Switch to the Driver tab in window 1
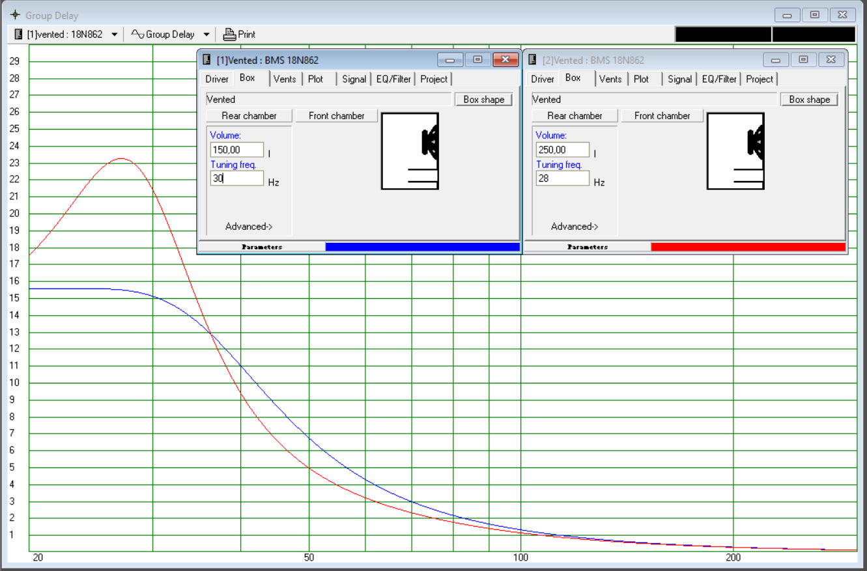Viewport: 867px width, 571px height. (x=217, y=79)
